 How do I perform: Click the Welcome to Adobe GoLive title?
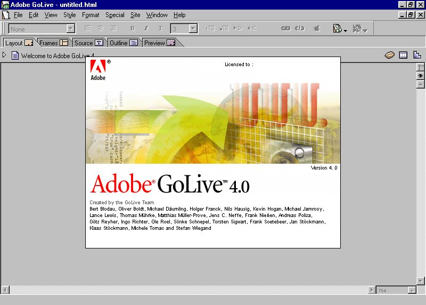[x=58, y=56]
